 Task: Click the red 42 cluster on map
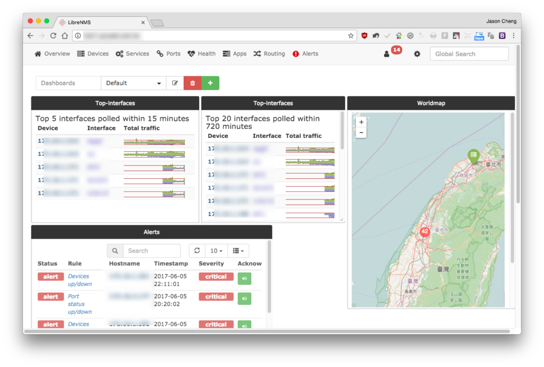click(x=424, y=231)
